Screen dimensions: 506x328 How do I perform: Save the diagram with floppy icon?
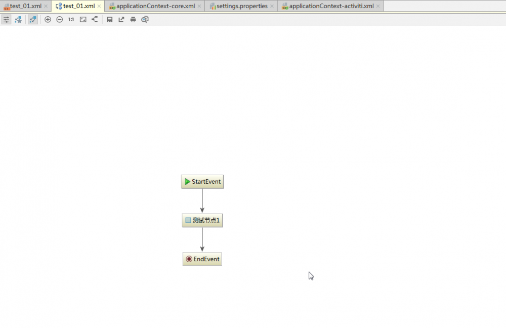[110, 20]
